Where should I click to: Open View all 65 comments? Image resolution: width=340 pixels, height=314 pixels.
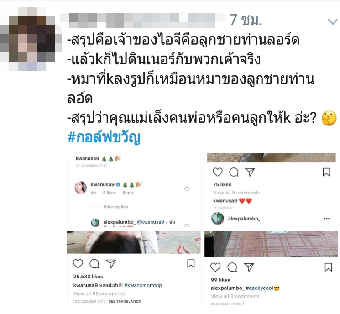[99, 293]
